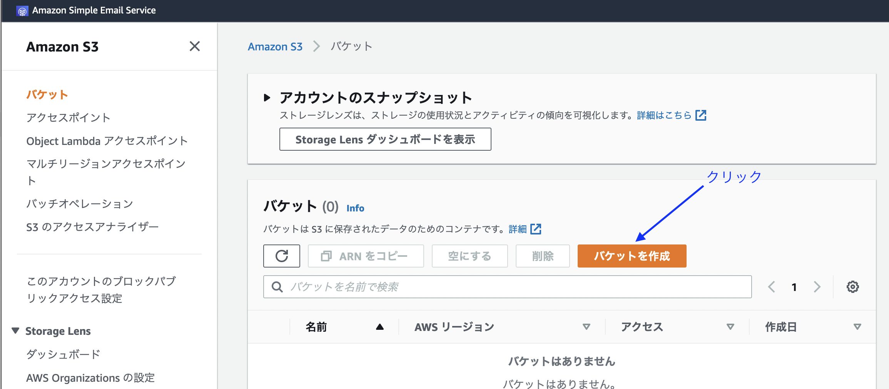Expand the アカウントのスナップショット section
The height and width of the screenshot is (389, 889).
267,98
